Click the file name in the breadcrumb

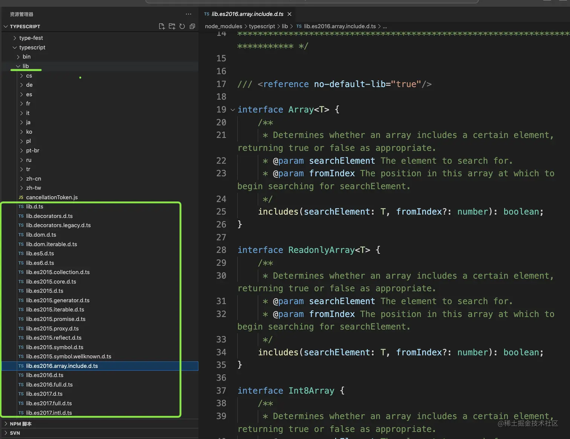point(340,26)
